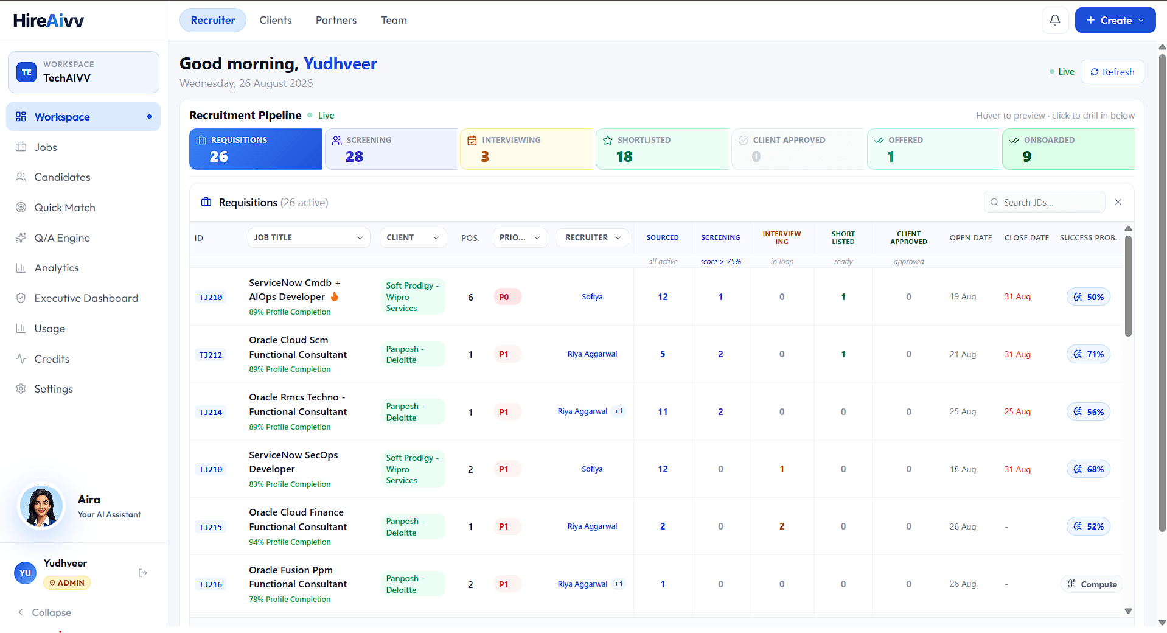This screenshot has height=633, width=1167.
Task: Click the 71% success probability badge
Action: (x=1089, y=354)
